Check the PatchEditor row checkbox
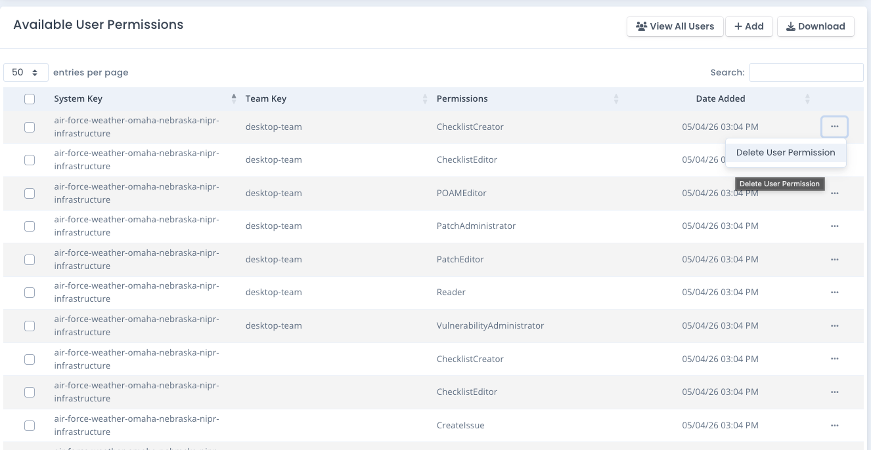Viewport: 871px width, 450px height. tap(30, 260)
